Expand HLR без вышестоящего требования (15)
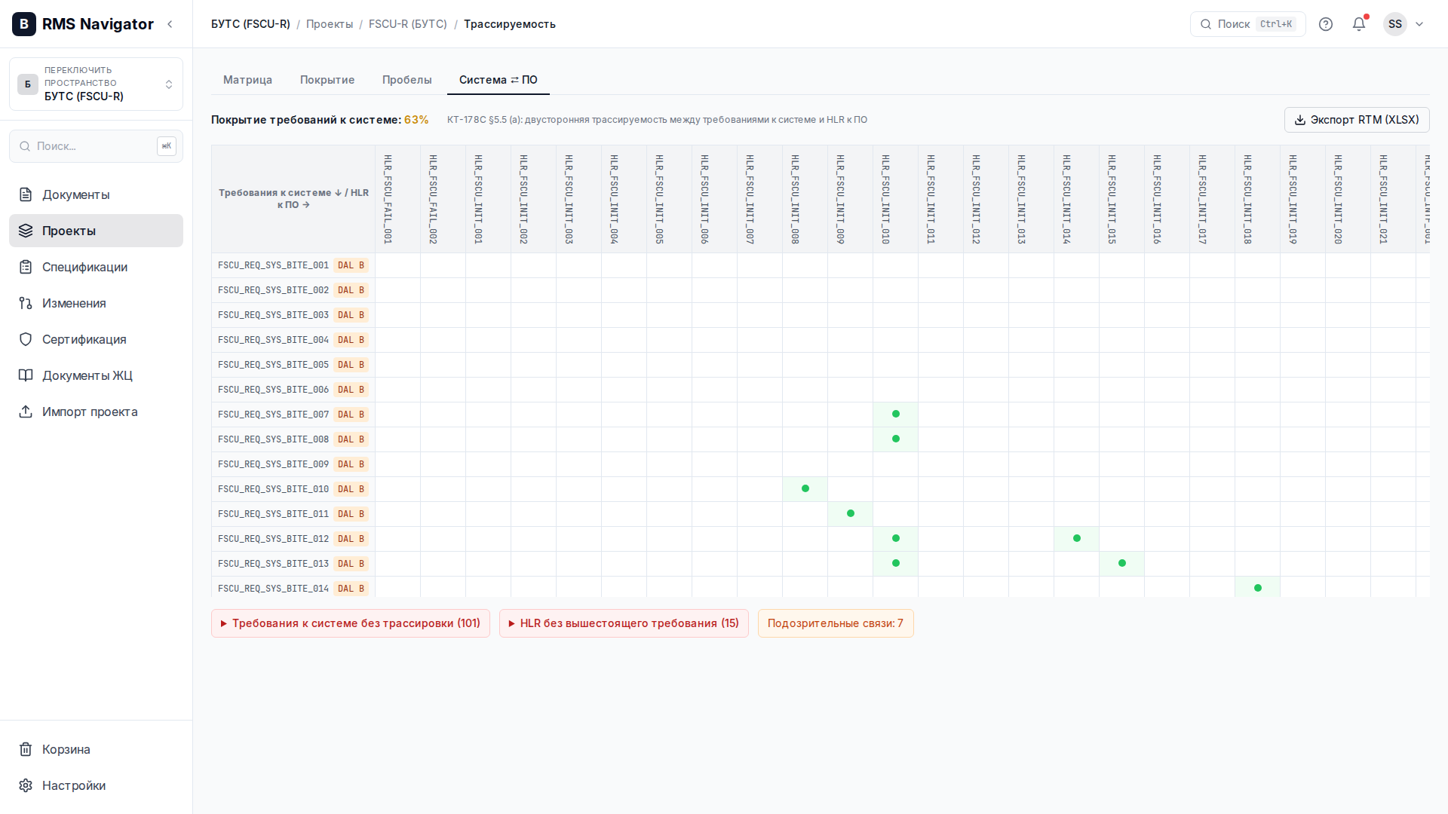This screenshot has height=814, width=1448. pyautogui.click(x=624, y=623)
